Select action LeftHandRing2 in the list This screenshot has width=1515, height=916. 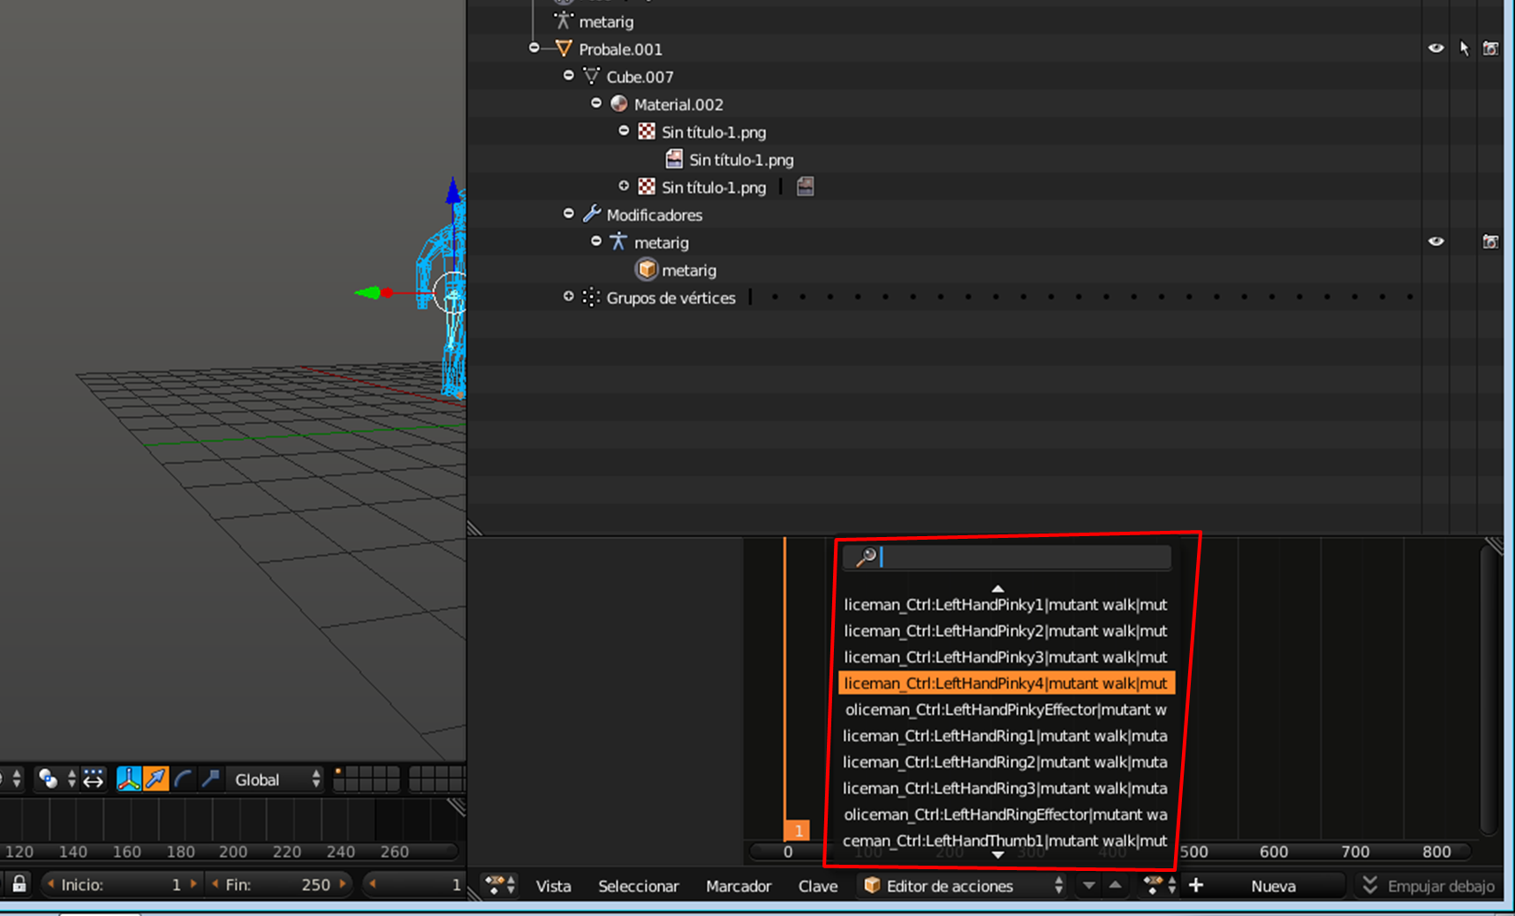click(x=1006, y=761)
